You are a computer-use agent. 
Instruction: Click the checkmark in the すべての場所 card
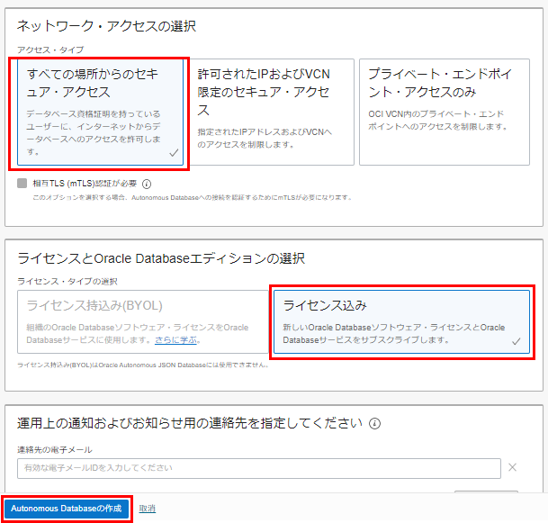pos(173,154)
